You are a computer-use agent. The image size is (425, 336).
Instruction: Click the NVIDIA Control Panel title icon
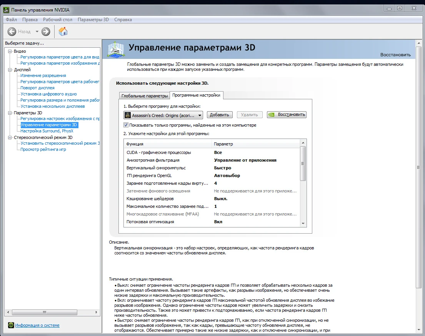point(6,10)
